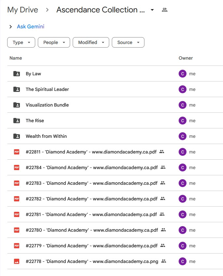Expand the Ask Gemini chevron
Viewport: 223px width, 276px height.
tap(11, 27)
